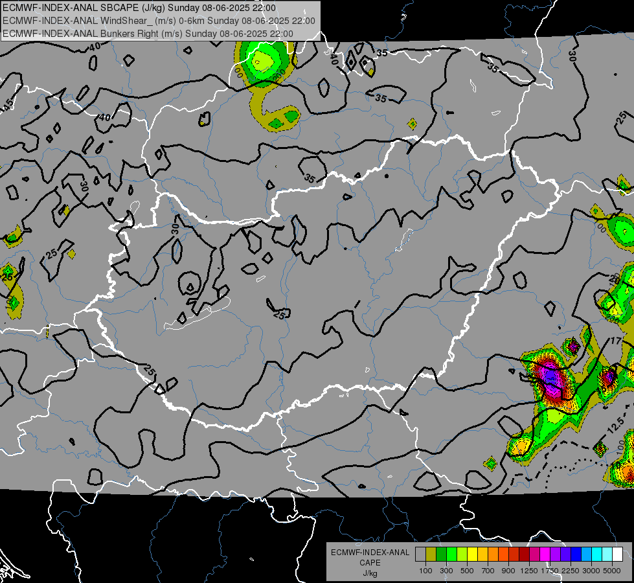Click the dark green swatch in CAPE legend
Viewport: 634px width, 583px height.
click(441, 554)
